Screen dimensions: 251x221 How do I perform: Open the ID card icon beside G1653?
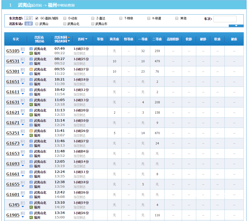click(23, 152)
